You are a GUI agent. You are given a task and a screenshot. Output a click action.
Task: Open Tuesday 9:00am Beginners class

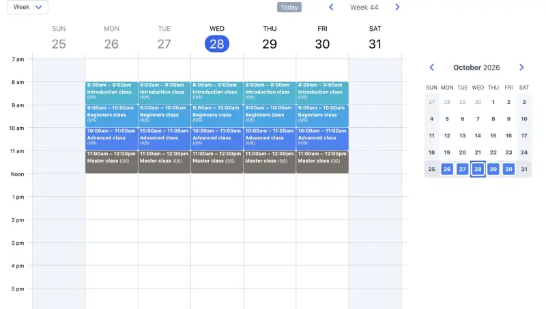tap(164, 116)
